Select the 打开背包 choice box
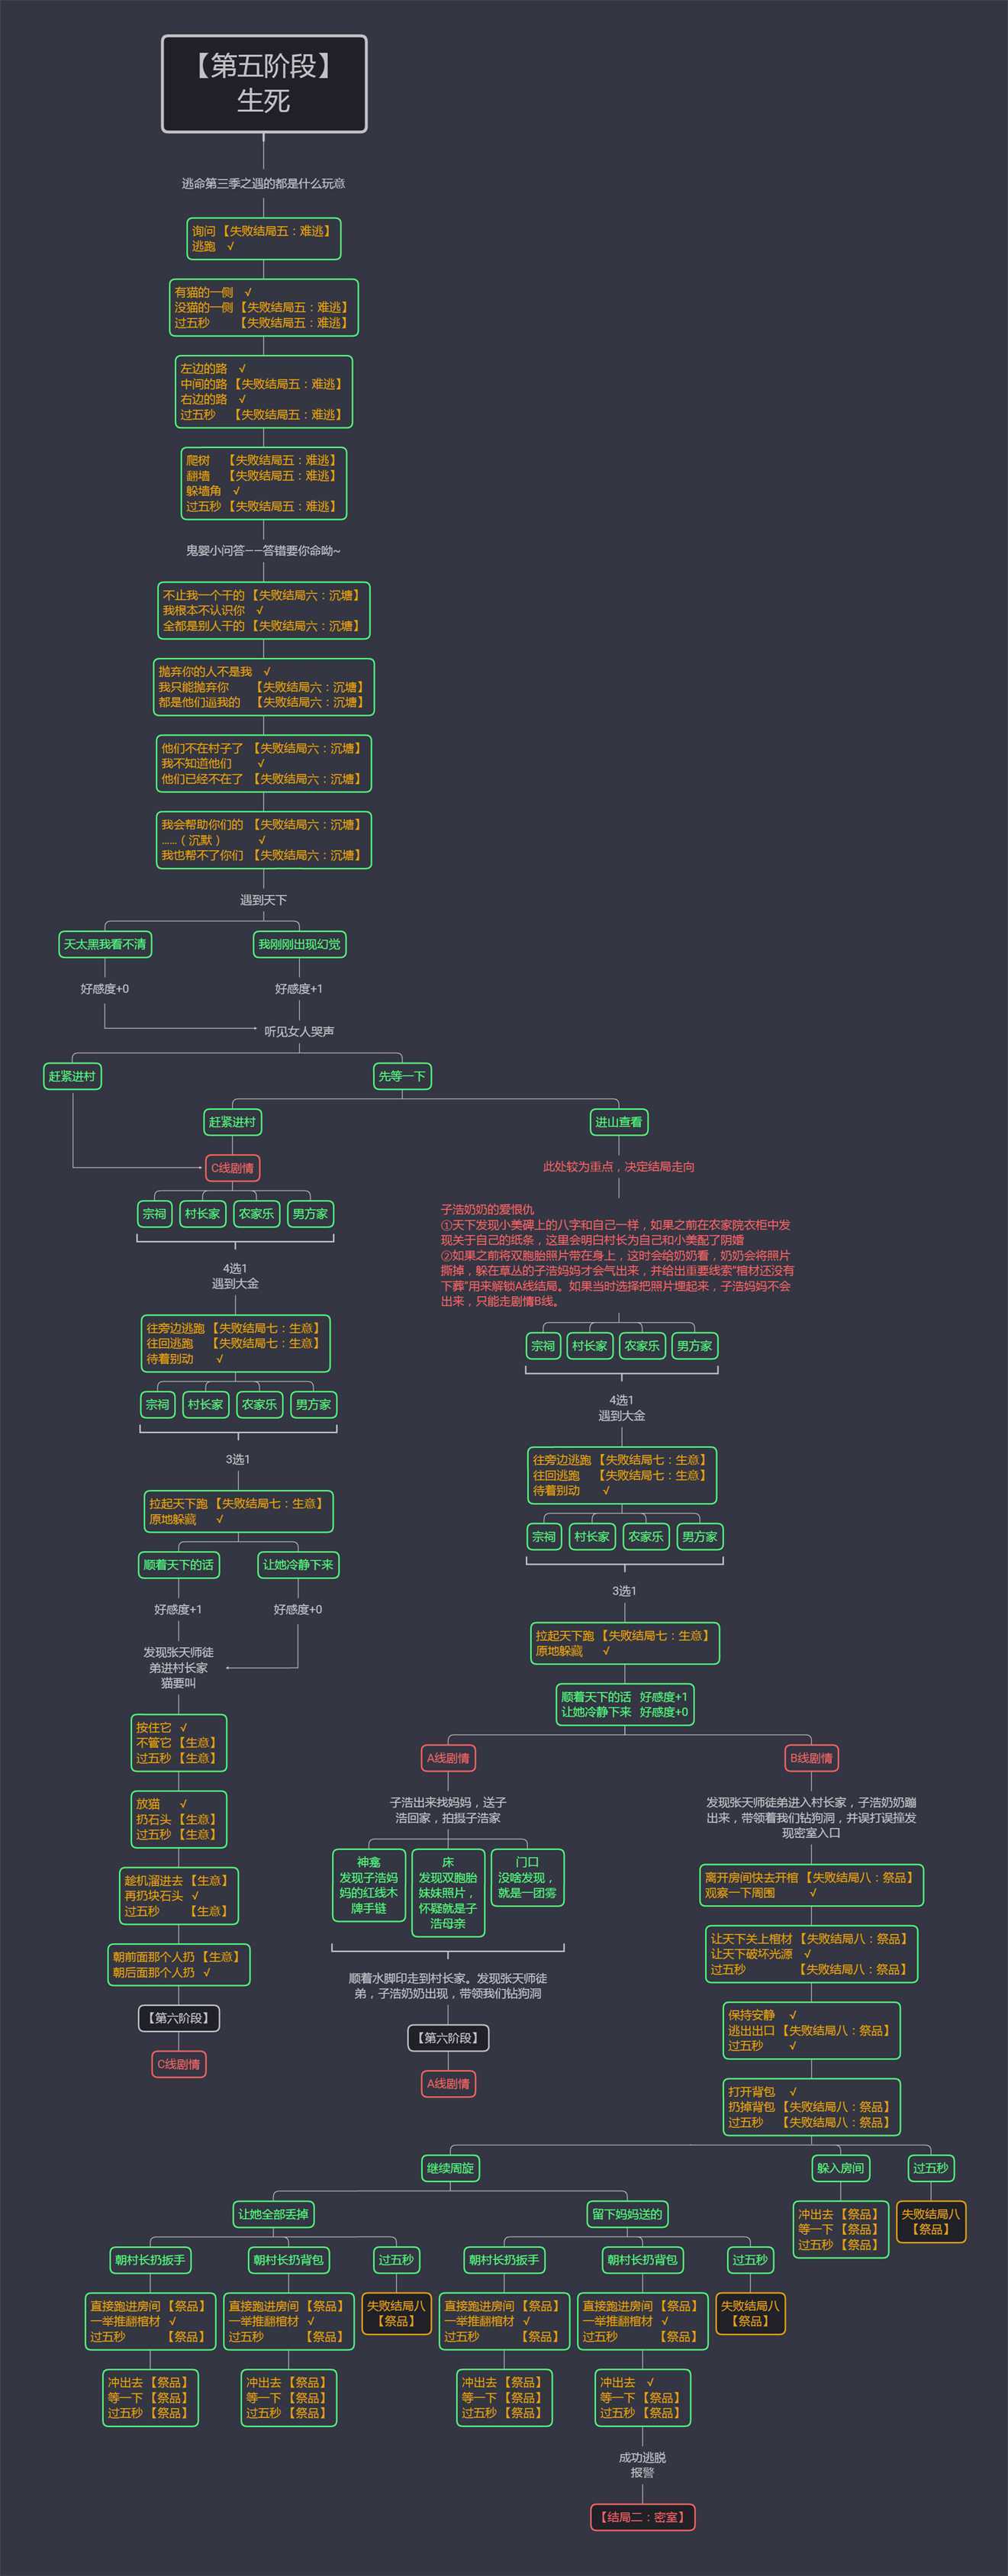Image resolution: width=1008 pixels, height=2576 pixels. point(811,2107)
